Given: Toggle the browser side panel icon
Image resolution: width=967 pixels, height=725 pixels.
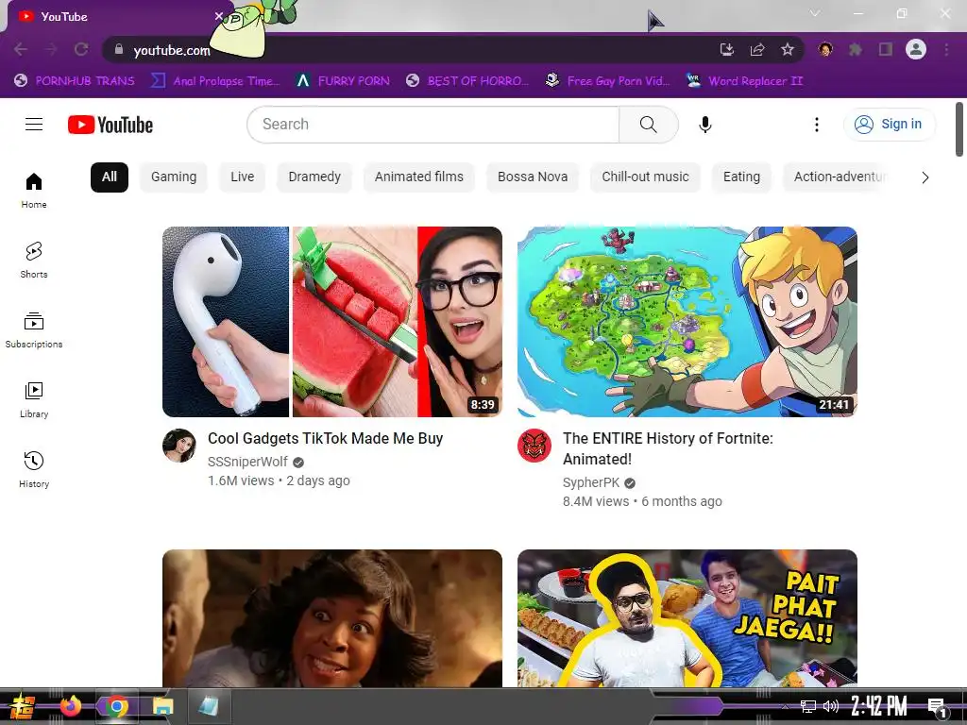Looking at the screenshot, I should (x=886, y=49).
